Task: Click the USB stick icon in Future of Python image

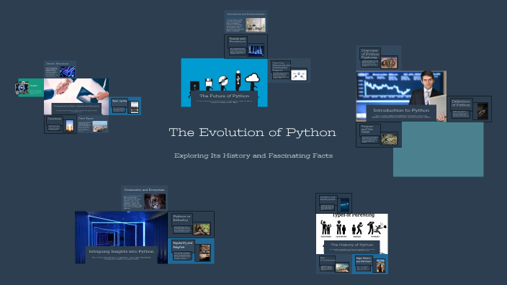Action: tap(238, 80)
